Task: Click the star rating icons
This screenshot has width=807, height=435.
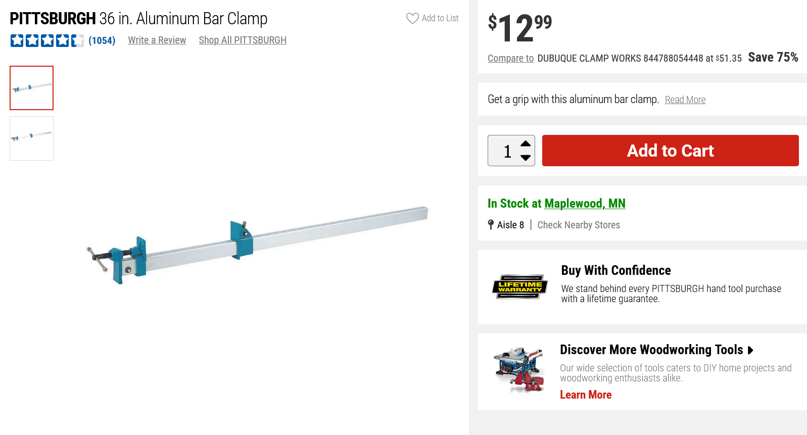Action: pyautogui.click(x=47, y=40)
